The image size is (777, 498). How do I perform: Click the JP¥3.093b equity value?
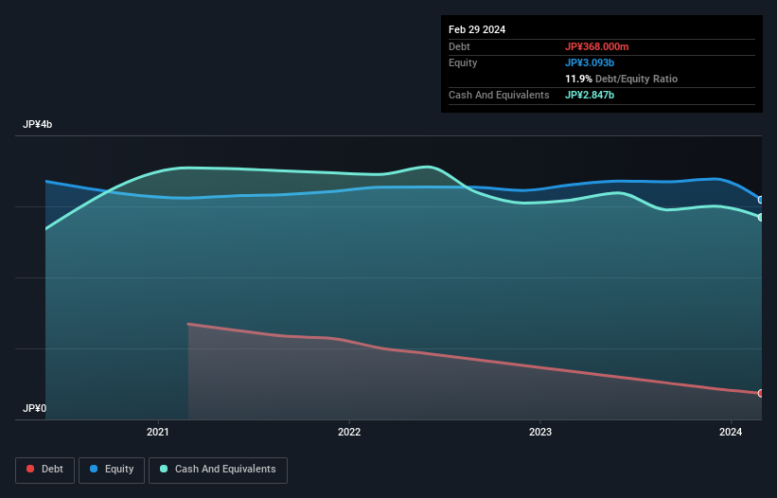pos(590,62)
